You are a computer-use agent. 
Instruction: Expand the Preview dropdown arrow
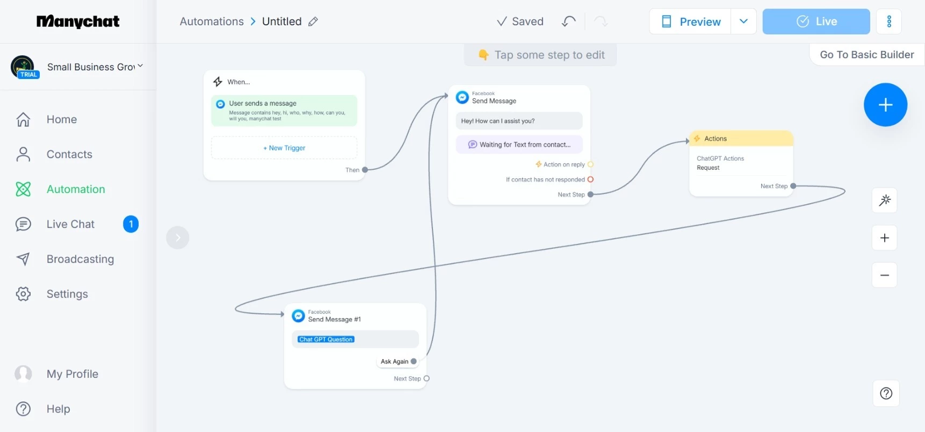pos(743,21)
